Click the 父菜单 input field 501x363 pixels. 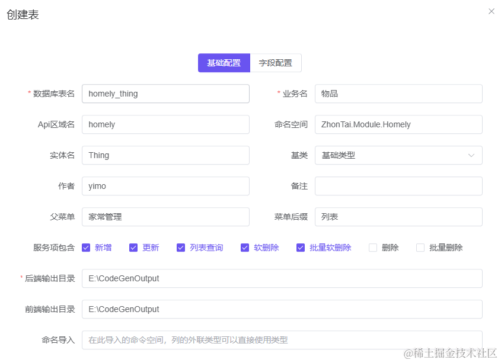165,217
